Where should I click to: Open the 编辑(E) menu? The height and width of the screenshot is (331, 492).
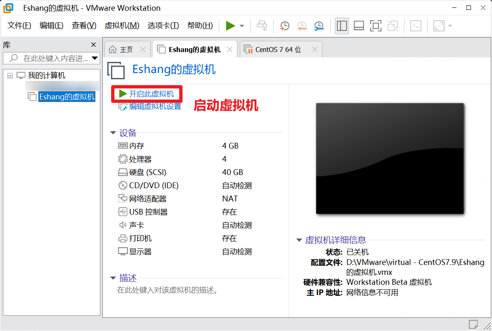(52, 26)
